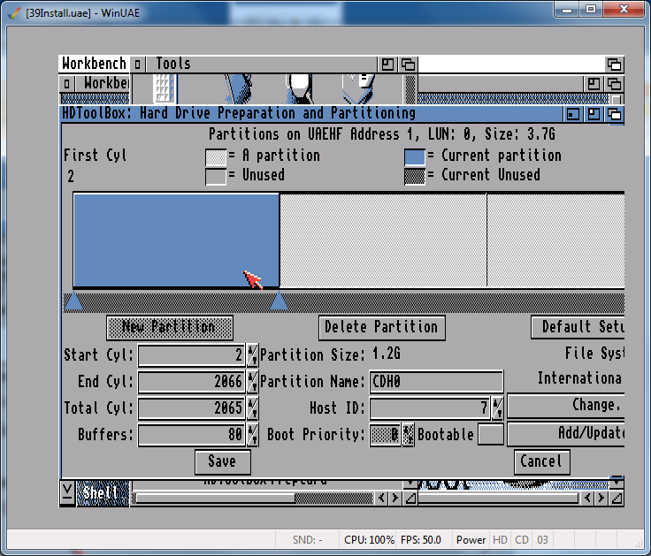The width and height of the screenshot is (651, 556).
Task: Click the 'Current Unused' legend swatch
Action: click(x=415, y=176)
